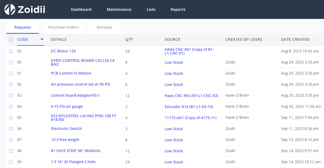Open #1 FACE STRIP 36" MANUAL request
The width and height of the screenshot is (324, 168).
tap(76, 151)
